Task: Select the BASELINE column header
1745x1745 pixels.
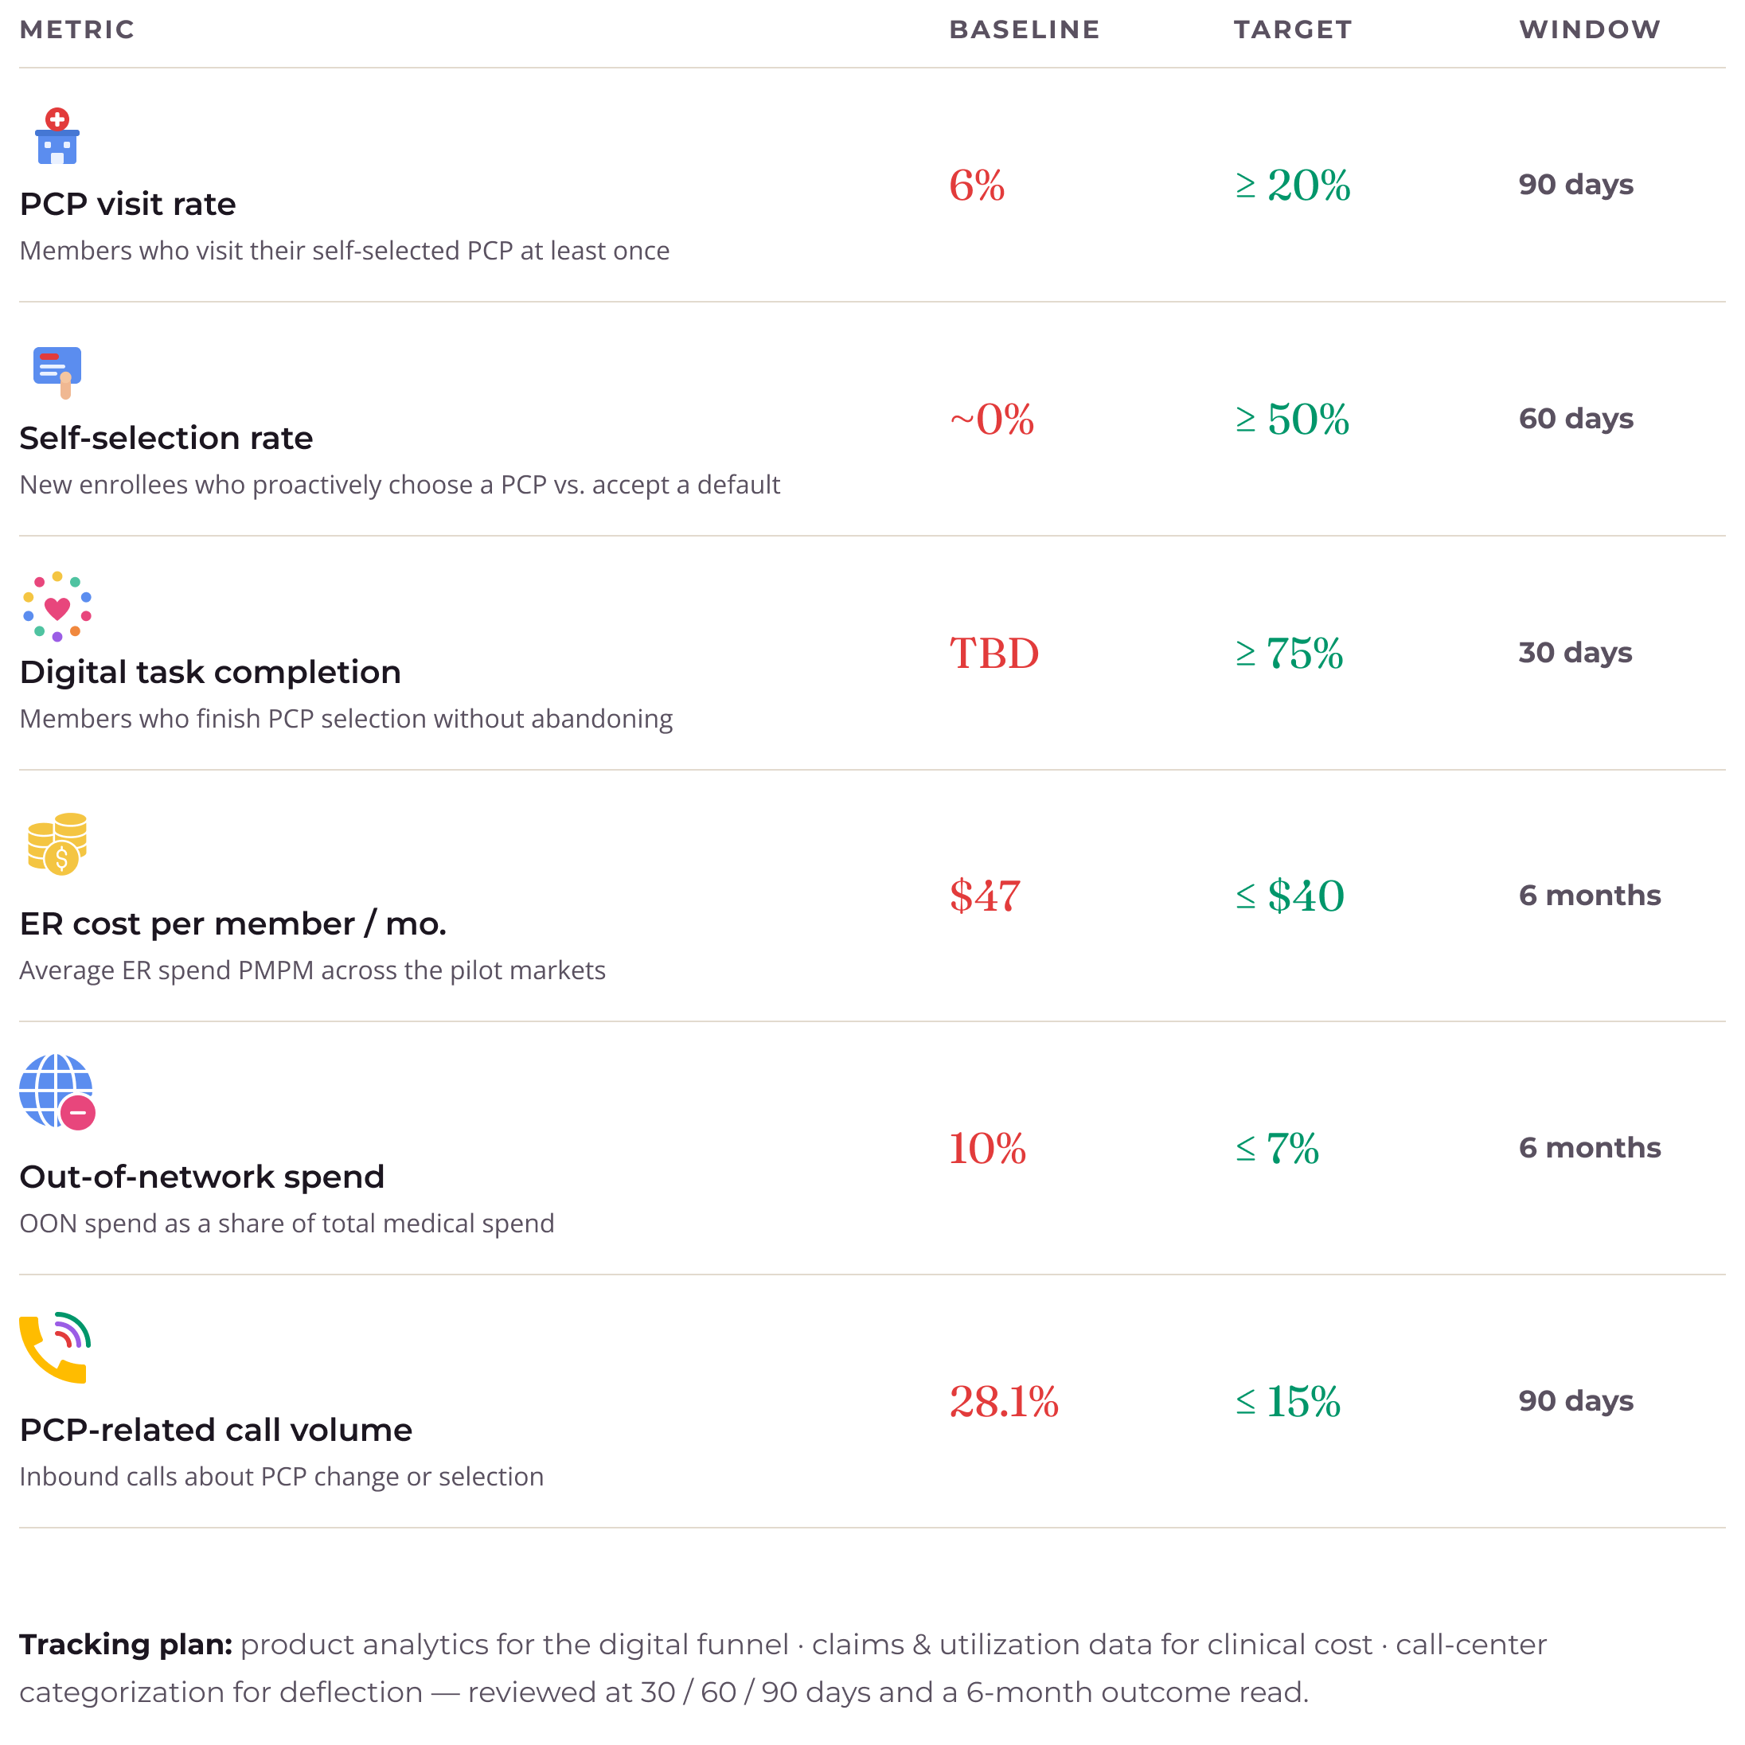Action: (1025, 29)
